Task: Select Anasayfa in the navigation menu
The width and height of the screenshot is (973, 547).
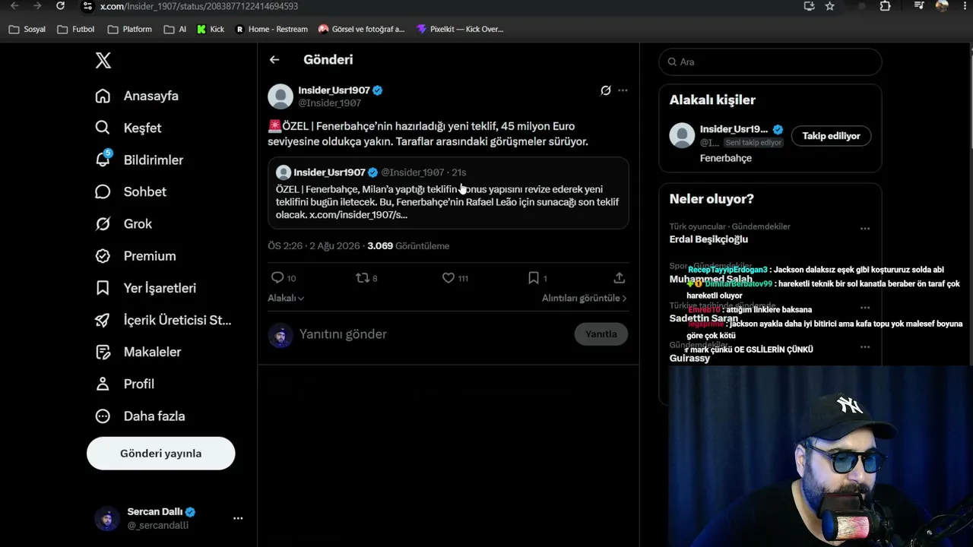Action: (x=151, y=96)
